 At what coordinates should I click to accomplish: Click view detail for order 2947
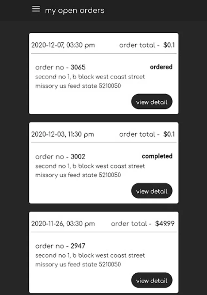(x=152, y=280)
